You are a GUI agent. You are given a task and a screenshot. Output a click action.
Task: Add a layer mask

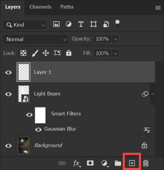pyautogui.click(x=90, y=163)
